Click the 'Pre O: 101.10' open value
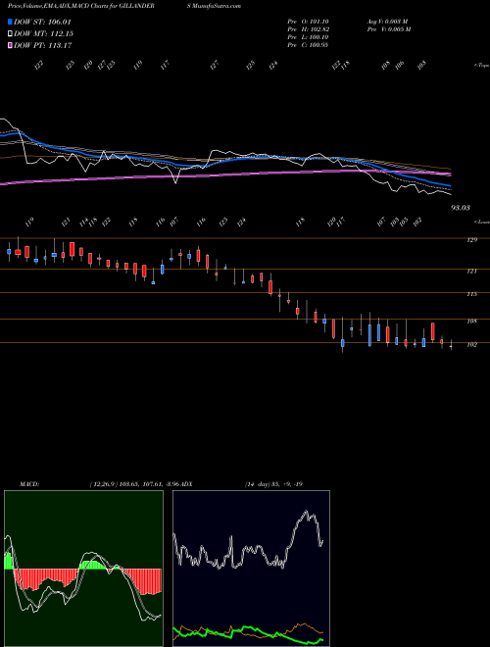Viewport: 490px width, 647px height. coord(308,22)
